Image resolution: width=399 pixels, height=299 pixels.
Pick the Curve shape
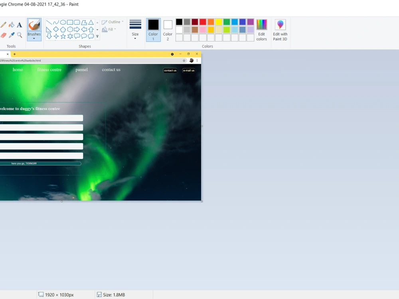[x=56, y=22]
